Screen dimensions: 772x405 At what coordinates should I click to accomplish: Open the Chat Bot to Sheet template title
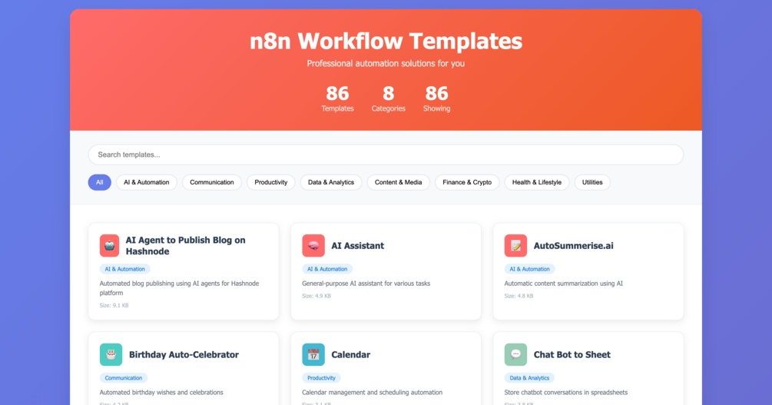pos(572,354)
